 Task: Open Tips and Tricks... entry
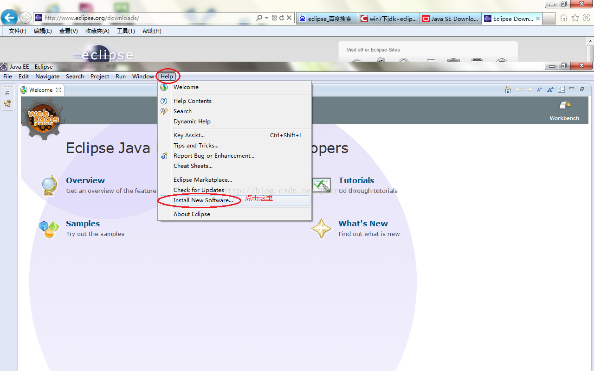(234, 146)
